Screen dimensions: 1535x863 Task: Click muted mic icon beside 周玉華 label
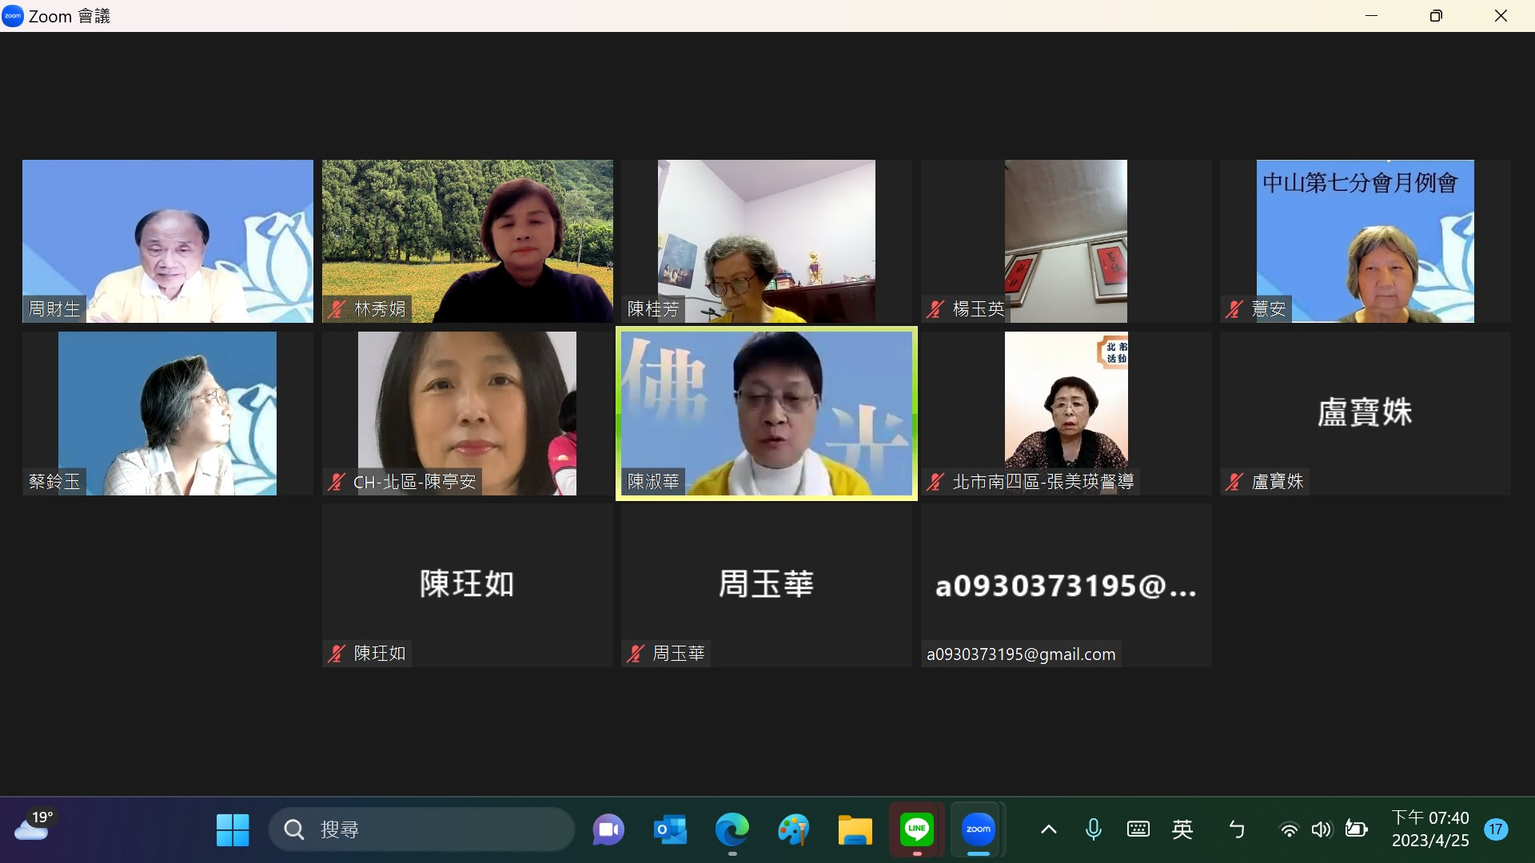click(x=635, y=654)
